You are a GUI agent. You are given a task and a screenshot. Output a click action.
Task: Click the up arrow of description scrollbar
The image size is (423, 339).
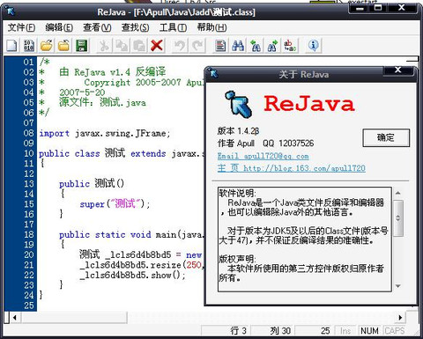click(398, 193)
